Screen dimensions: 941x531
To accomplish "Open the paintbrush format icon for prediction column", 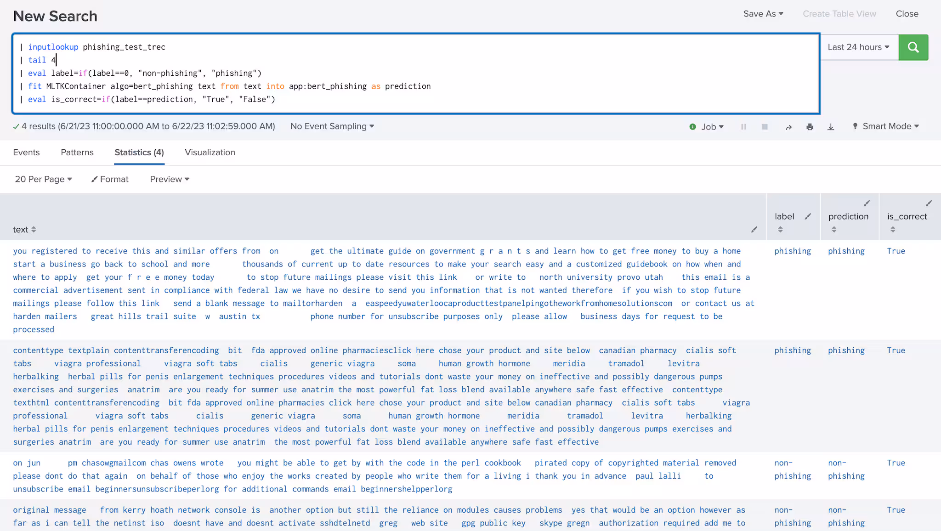I will pyautogui.click(x=867, y=203).
